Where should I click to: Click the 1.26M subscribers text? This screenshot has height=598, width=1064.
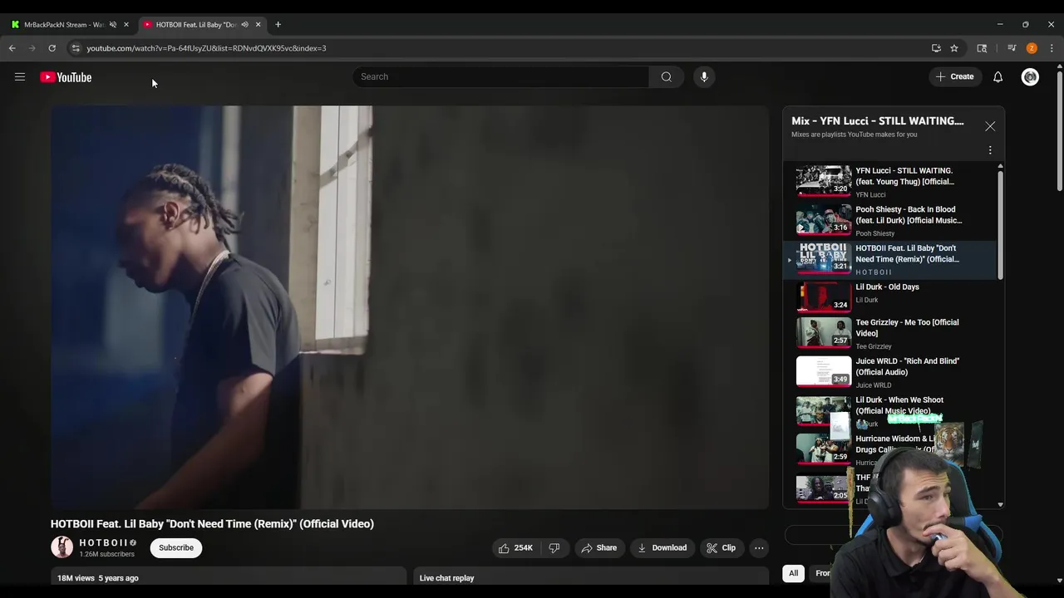pyautogui.click(x=106, y=554)
